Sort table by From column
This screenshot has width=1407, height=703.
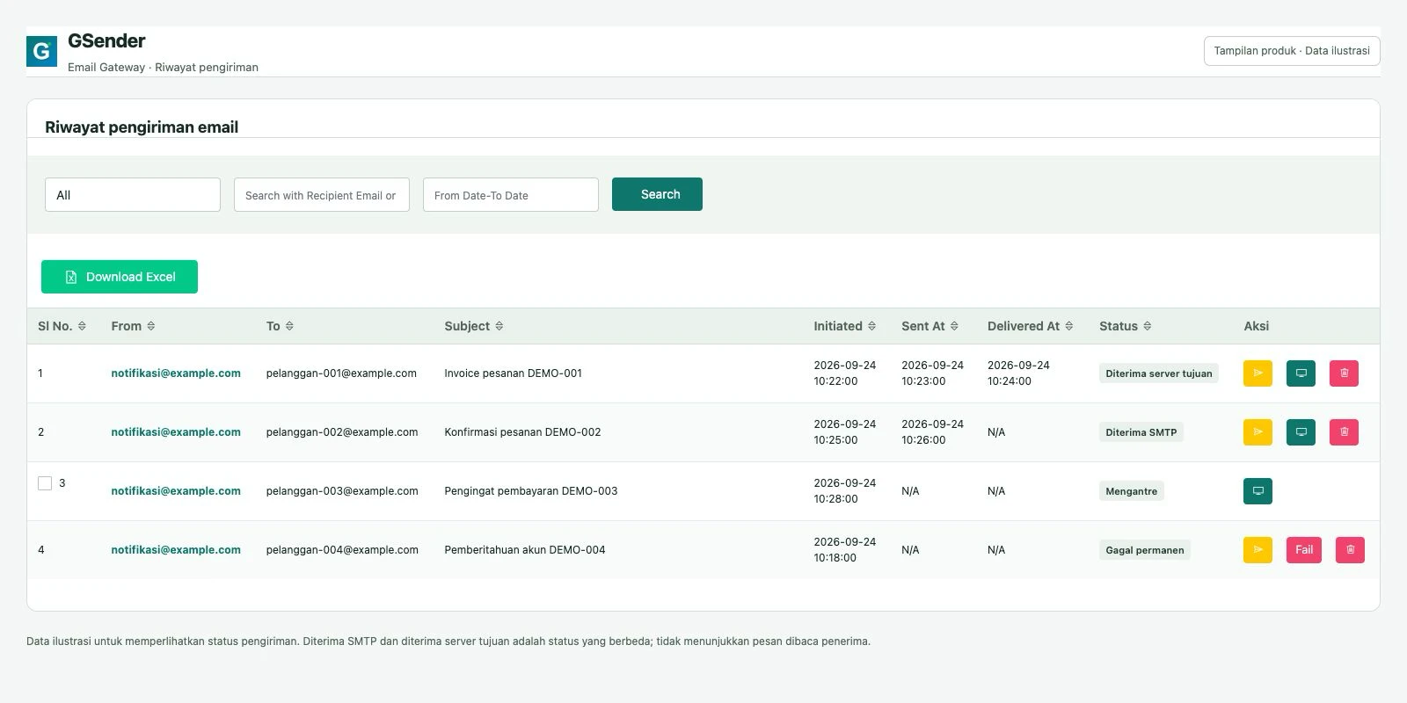pyautogui.click(x=151, y=326)
